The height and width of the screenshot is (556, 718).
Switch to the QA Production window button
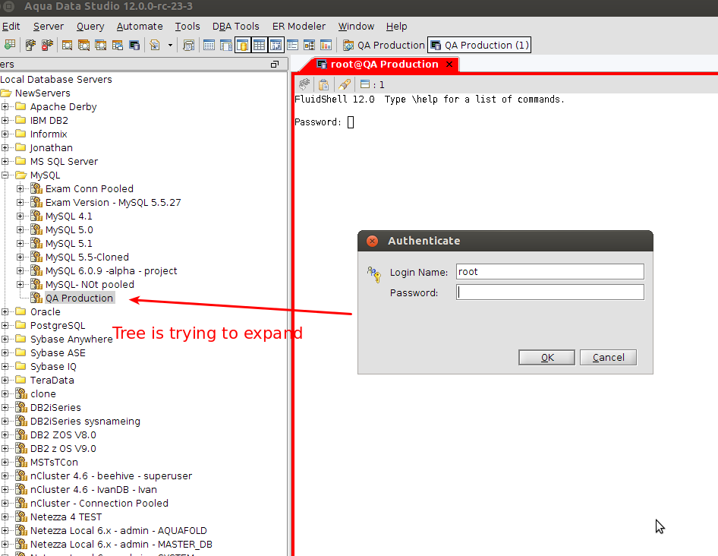point(384,45)
